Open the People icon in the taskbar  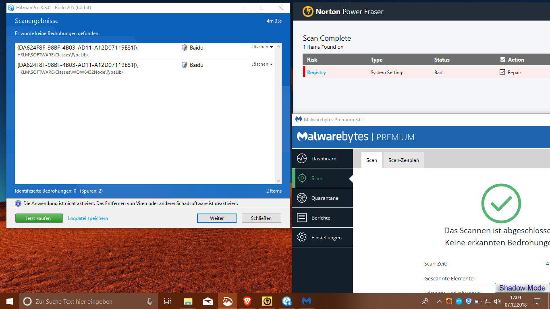(425, 301)
